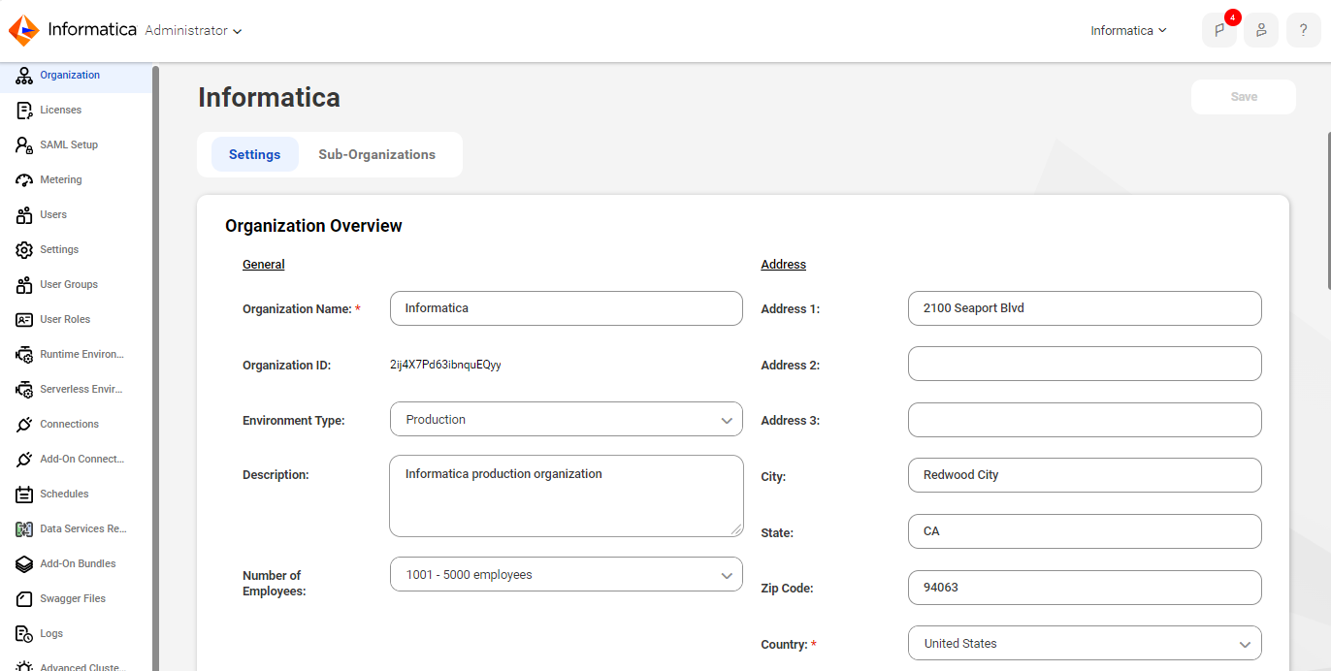Open the User Groups icon
Screen dimensions: 1331x671
(24, 285)
